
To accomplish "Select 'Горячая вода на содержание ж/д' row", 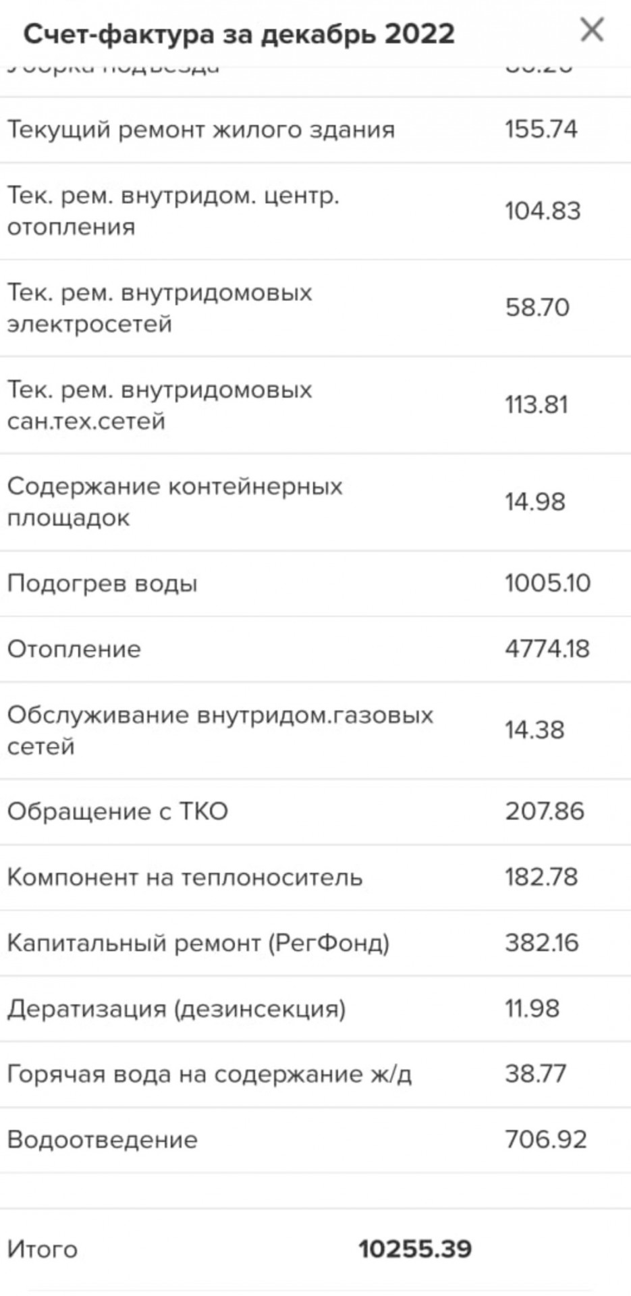I will point(315,1074).
